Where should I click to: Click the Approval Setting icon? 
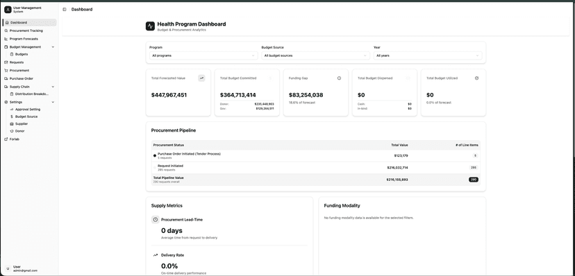point(12,110)
